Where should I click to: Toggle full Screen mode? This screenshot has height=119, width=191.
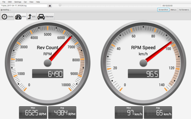tap(184, 10)
